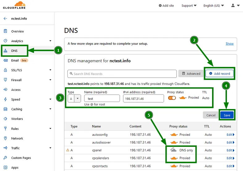Viewport: 243px width, 171px height.
Task: Open the Apps sidebar item
Action: [x=15, y=168]
